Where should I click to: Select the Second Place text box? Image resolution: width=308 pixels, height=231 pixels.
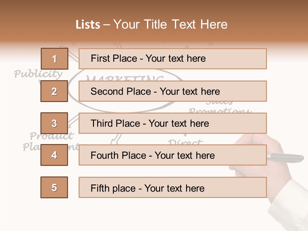coord(173,91)
